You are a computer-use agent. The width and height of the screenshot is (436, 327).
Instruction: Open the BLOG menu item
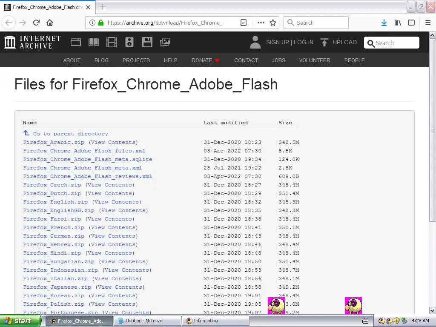click(101, 60)
